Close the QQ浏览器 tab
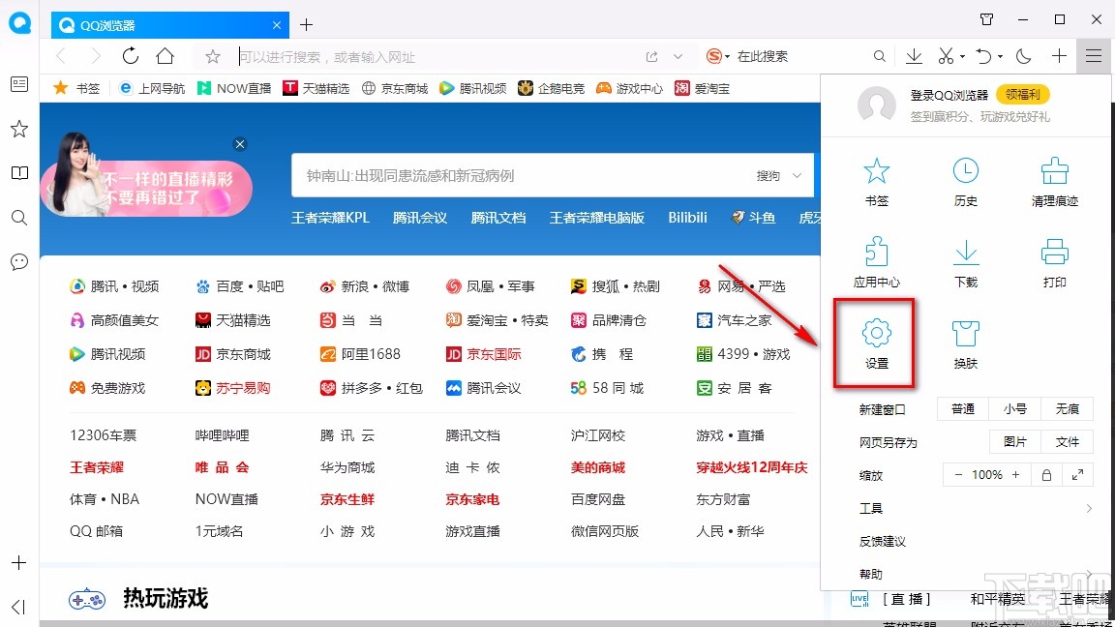Viewport: 1115px width, 627px height. [x=277, y=25]
